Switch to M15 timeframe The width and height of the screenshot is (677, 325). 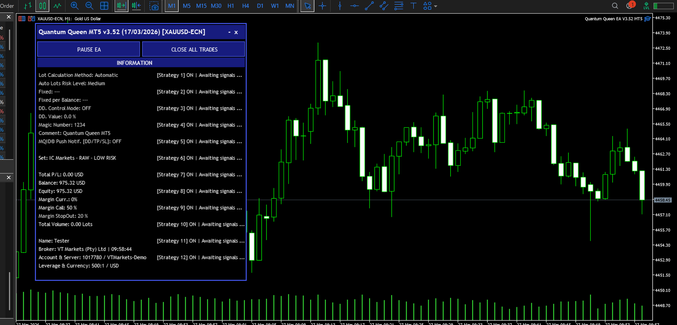201,6
